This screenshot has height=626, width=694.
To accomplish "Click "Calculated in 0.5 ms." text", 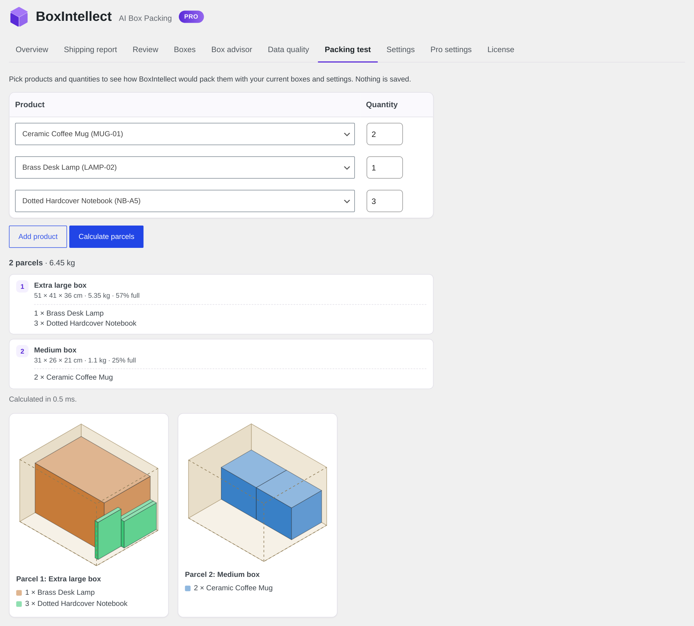I will point(43,399).
